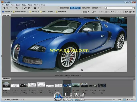Open the recent file folder dropdown
The image size is (137, 102).
[126, 12]
